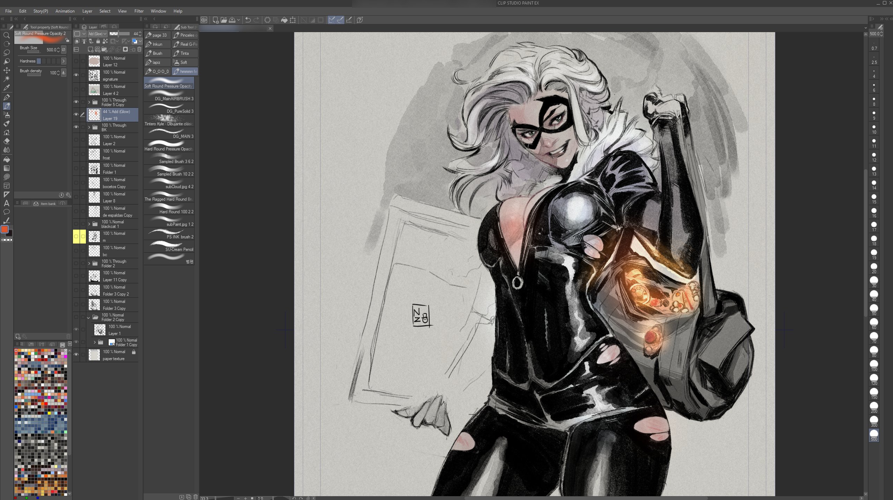
Task: Choose the SU-Cream Pencil brush
Action: click(169, 246)
